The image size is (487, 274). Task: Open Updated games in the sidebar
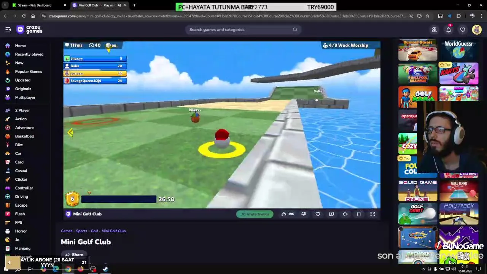click(x=22, y=80)
